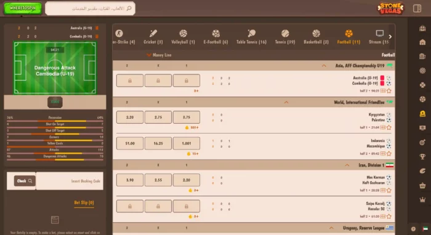Select the 51.00 odds for Indonesia match
Viewport: 431px width, 235px height.
tap(130, 143)
